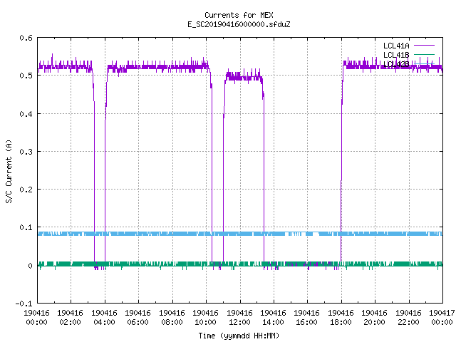This screenshot has width=456, height=342.
Task: Click the y-axis tick value 0.2
Action: point(26,190)
